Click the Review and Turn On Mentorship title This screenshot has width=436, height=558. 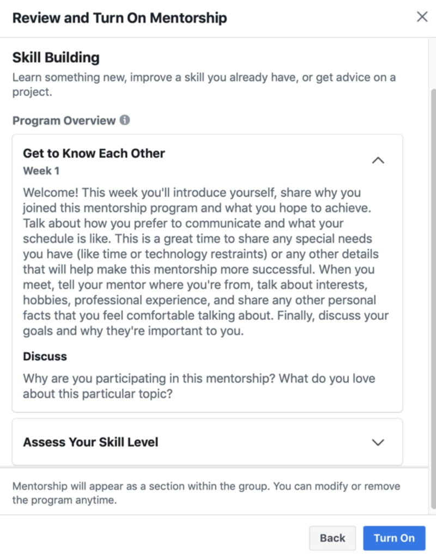tap(119, 17)
